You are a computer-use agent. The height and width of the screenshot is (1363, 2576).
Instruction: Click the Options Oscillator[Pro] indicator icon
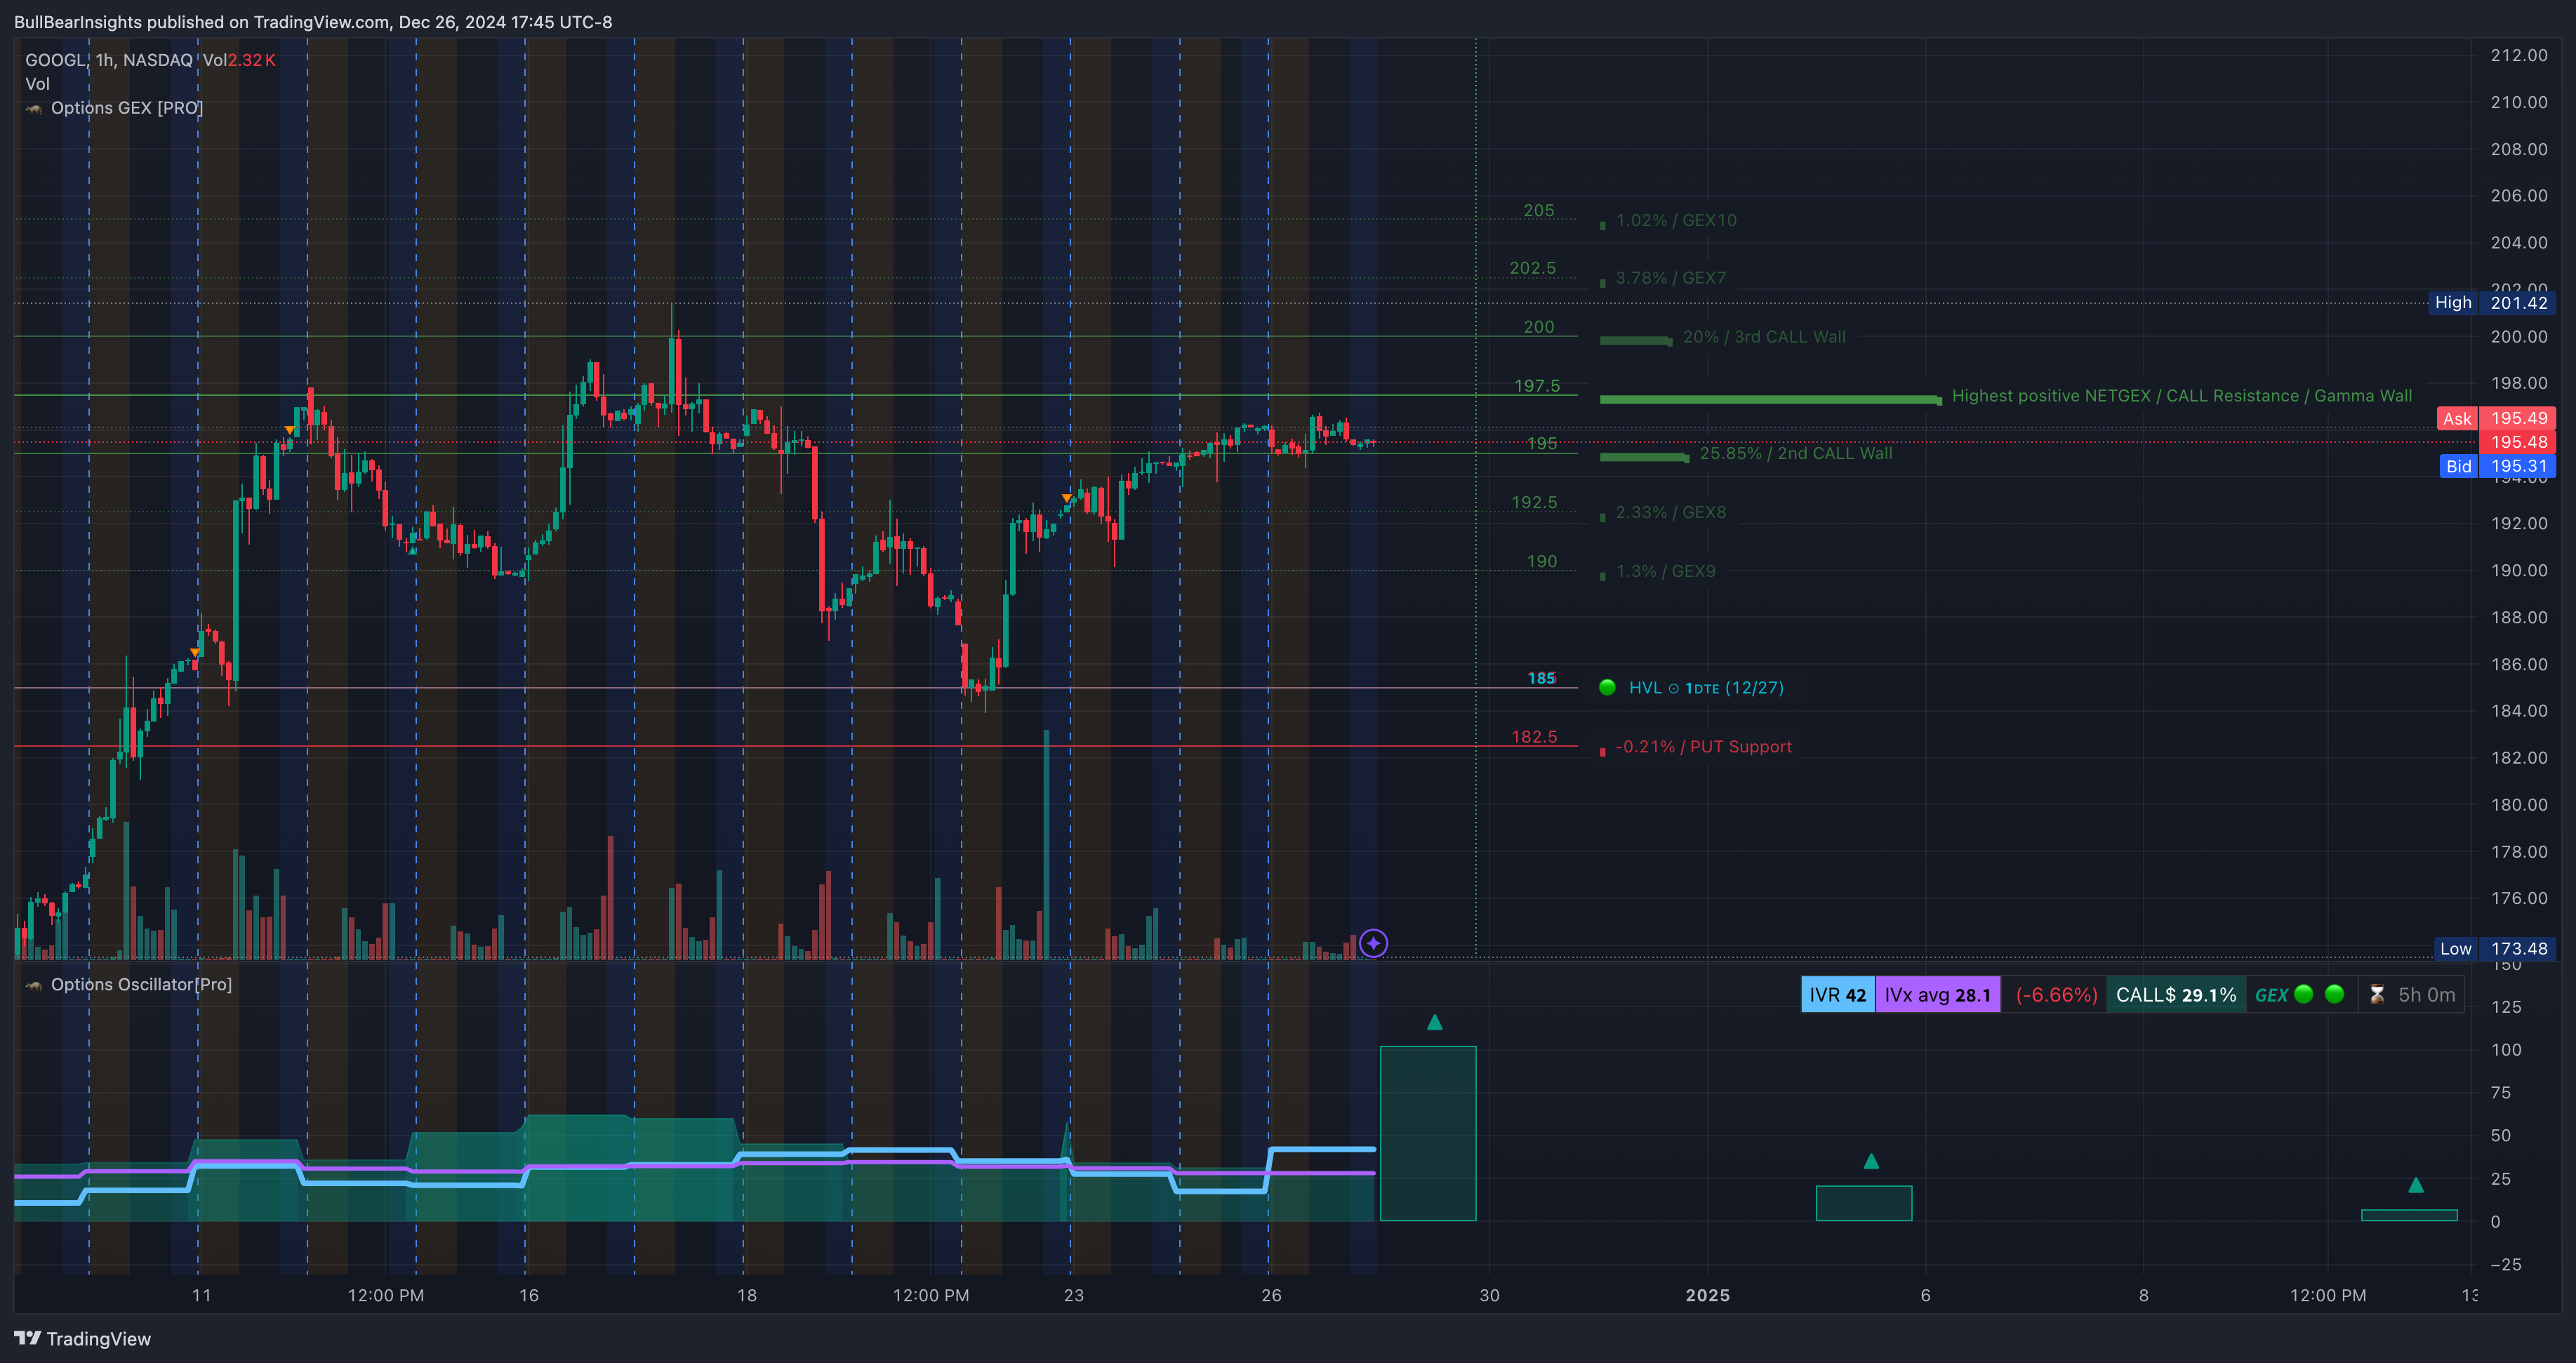click(34, 986)
